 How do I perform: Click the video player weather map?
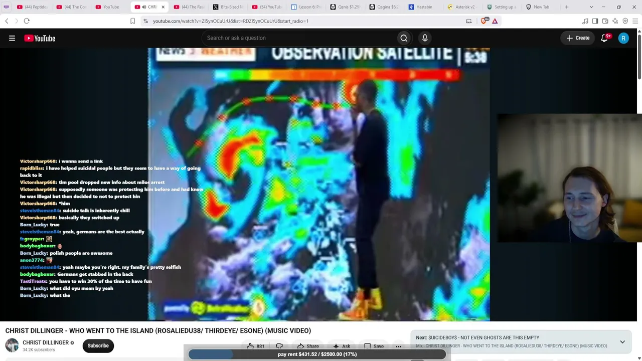pos(318,184)
